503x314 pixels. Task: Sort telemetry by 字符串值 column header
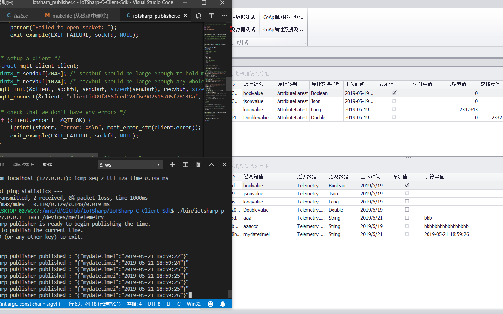[463, 177]
